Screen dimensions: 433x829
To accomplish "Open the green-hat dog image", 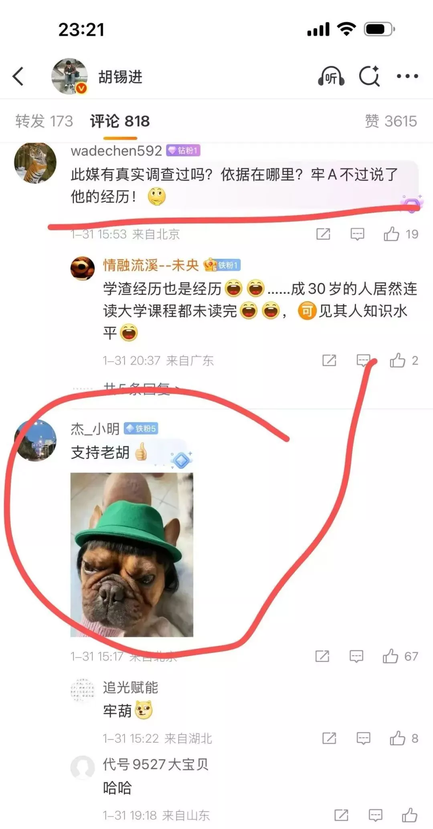I will [x=132, y=555].
